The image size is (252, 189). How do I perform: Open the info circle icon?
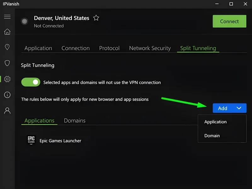[x=7, y=95]
